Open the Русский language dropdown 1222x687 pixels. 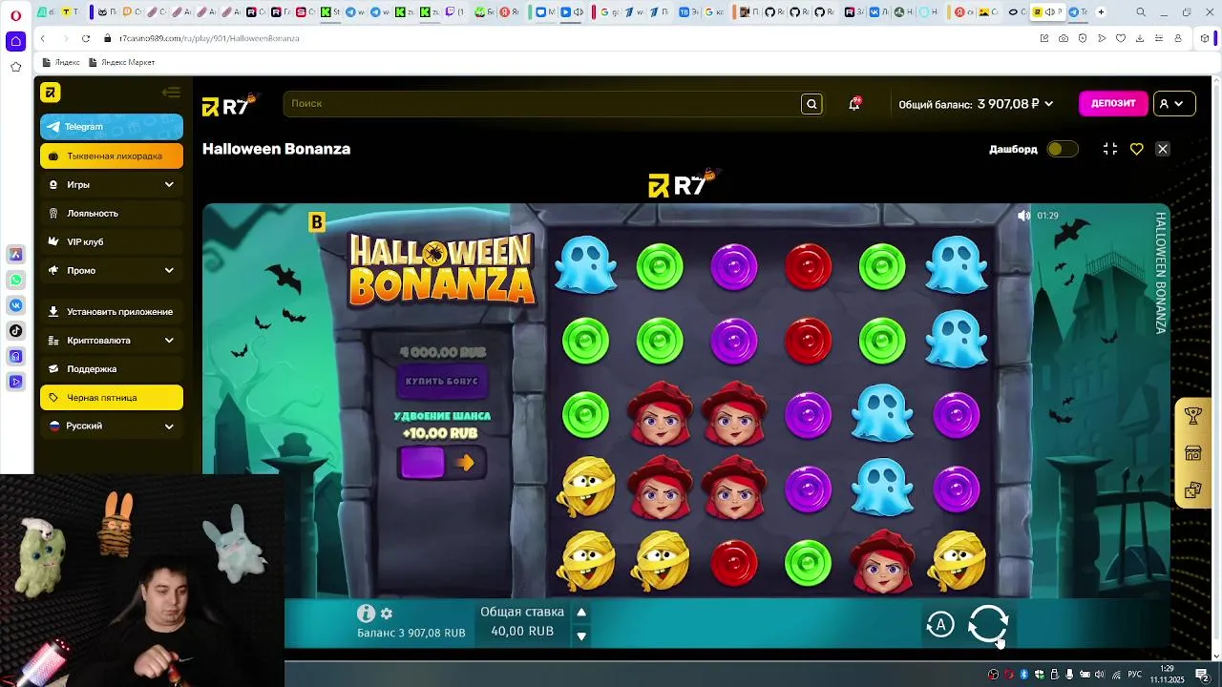point(112,426)
